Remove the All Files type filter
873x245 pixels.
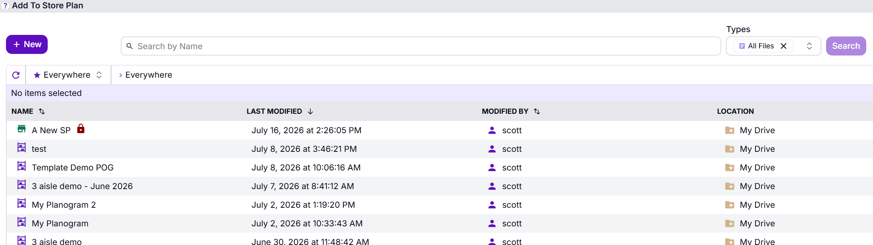pos(784,46)
